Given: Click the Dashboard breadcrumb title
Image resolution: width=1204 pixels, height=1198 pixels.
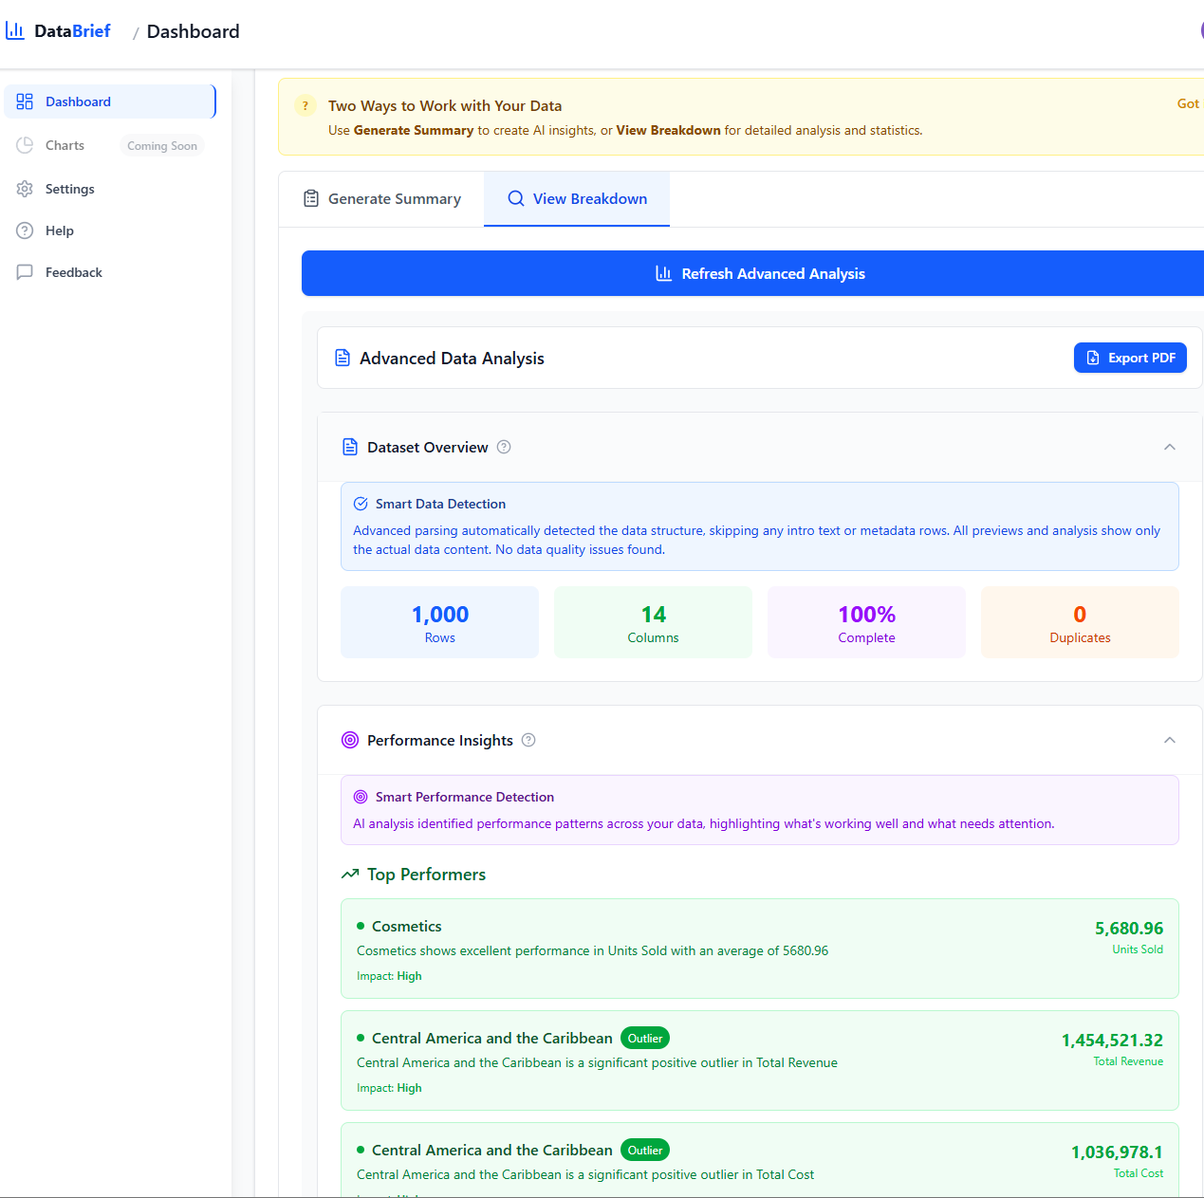Looking at the screenshot, I should coord(194,31).
